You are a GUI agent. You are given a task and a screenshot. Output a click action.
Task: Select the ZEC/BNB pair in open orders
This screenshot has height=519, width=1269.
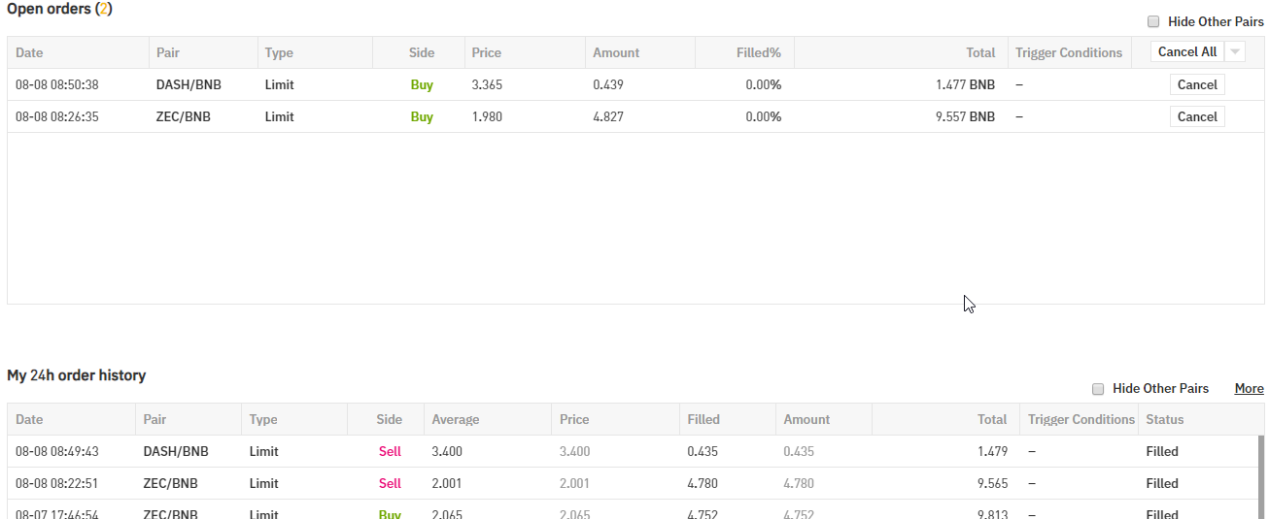click(x=183, y=116)
